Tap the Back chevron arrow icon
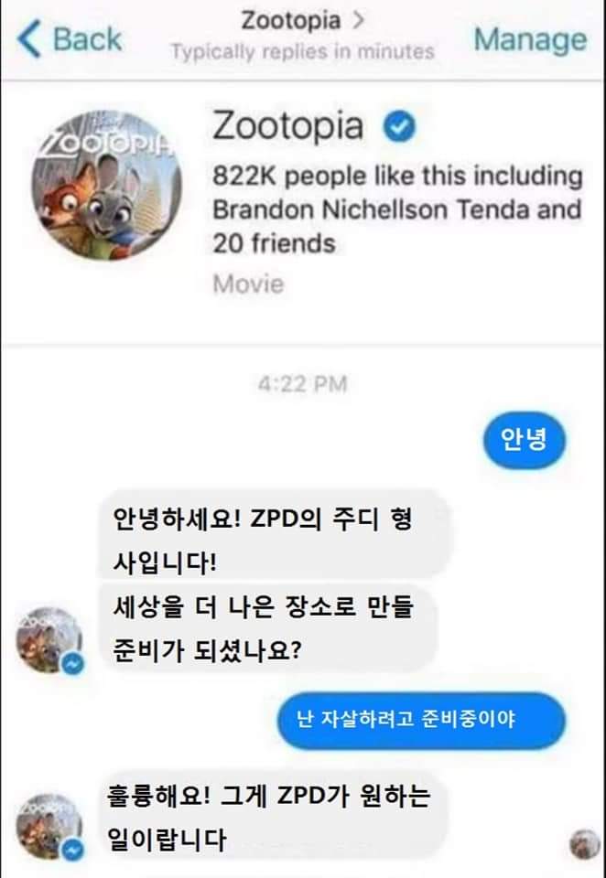The image size is (606, 878). pos(28,39)
